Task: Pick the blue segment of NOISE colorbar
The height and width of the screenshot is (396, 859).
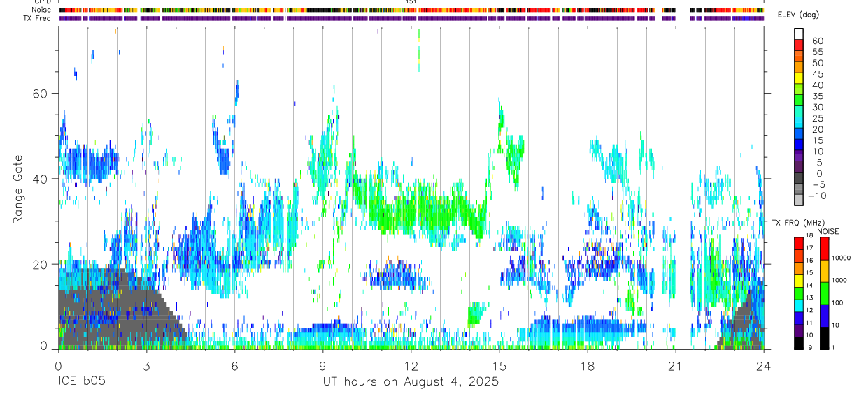Action: (824, 316)
